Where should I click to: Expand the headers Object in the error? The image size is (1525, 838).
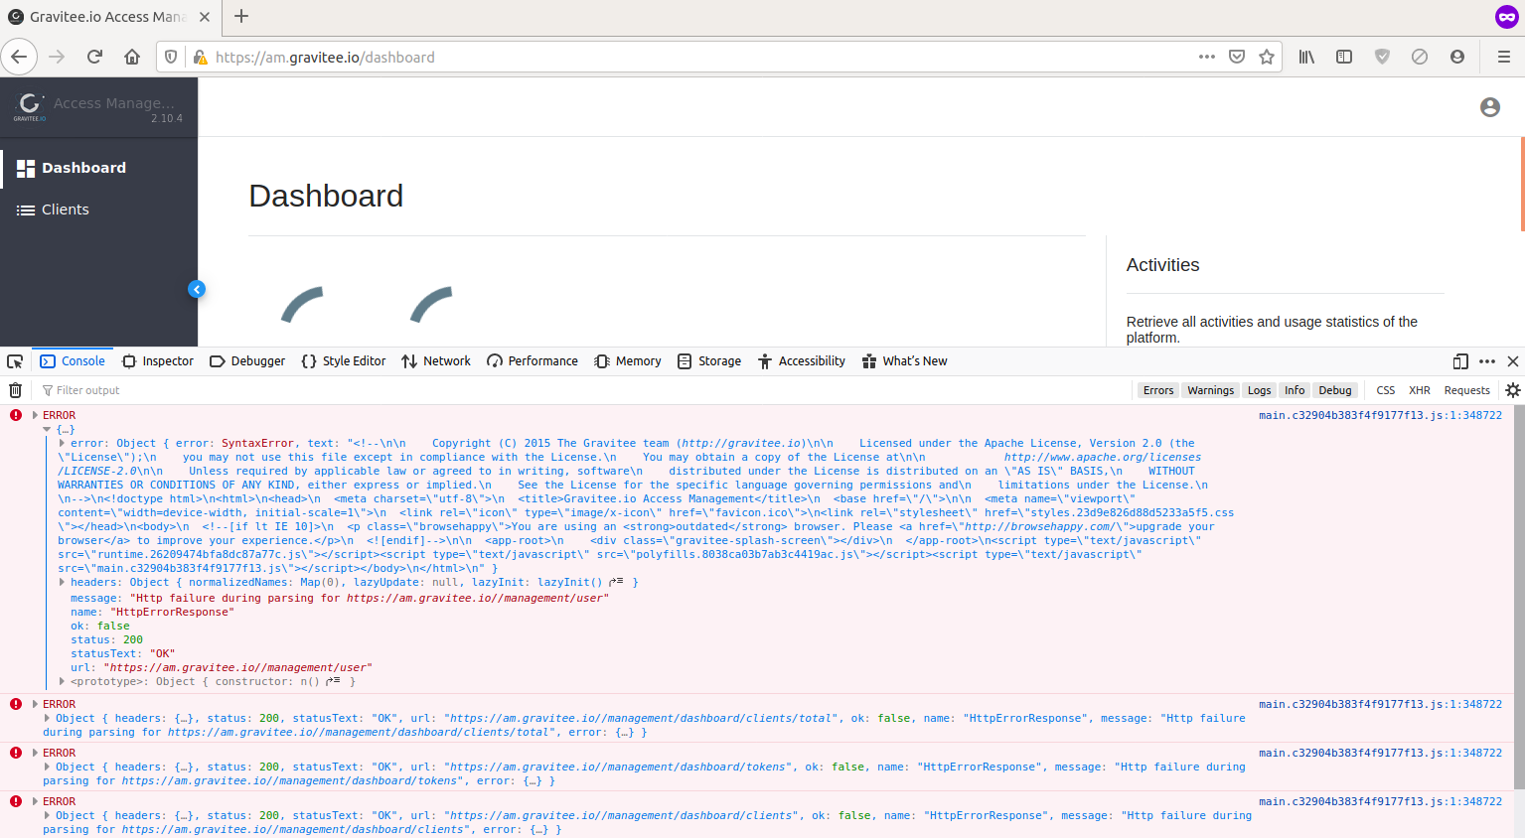point(60,582)
